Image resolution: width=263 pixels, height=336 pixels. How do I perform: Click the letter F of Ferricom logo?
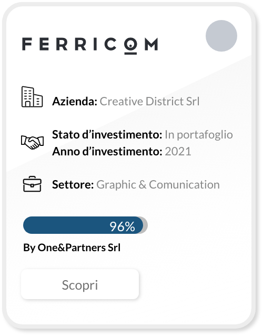coord(27,44)
